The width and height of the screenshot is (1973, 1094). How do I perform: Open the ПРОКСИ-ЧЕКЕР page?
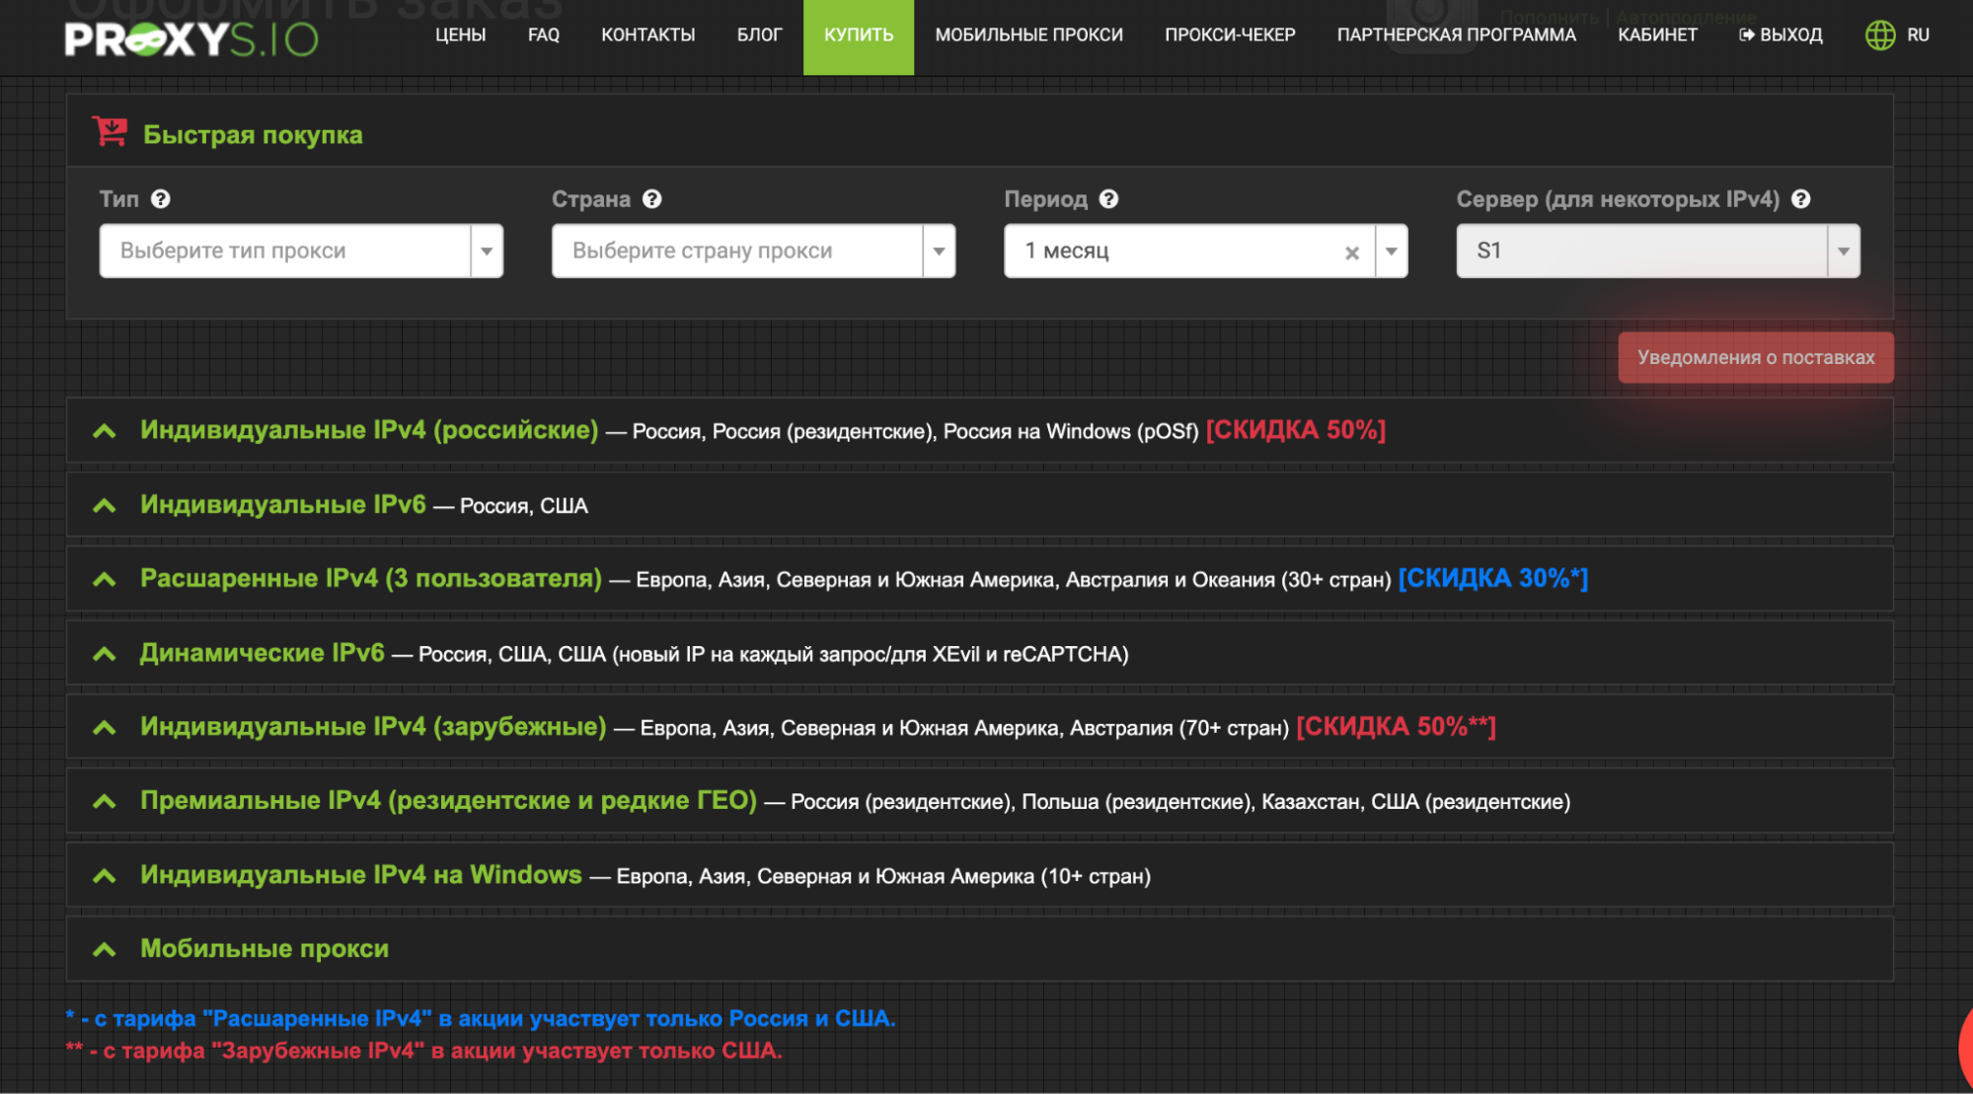(1230, 35)
